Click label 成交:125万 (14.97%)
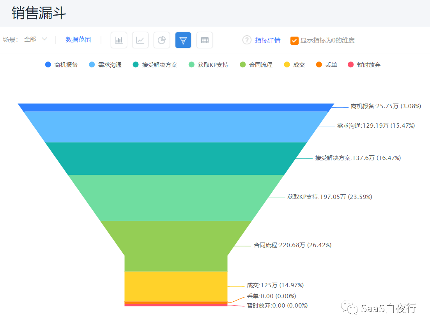The image size is (430, 327). pos(275,285)
